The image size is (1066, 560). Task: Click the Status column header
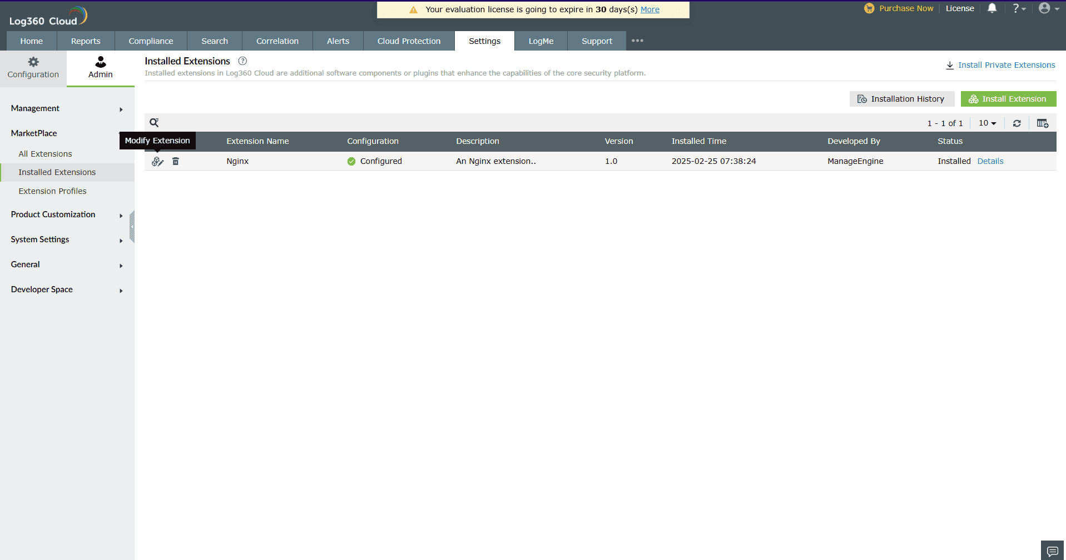click(x=950, y=141)
